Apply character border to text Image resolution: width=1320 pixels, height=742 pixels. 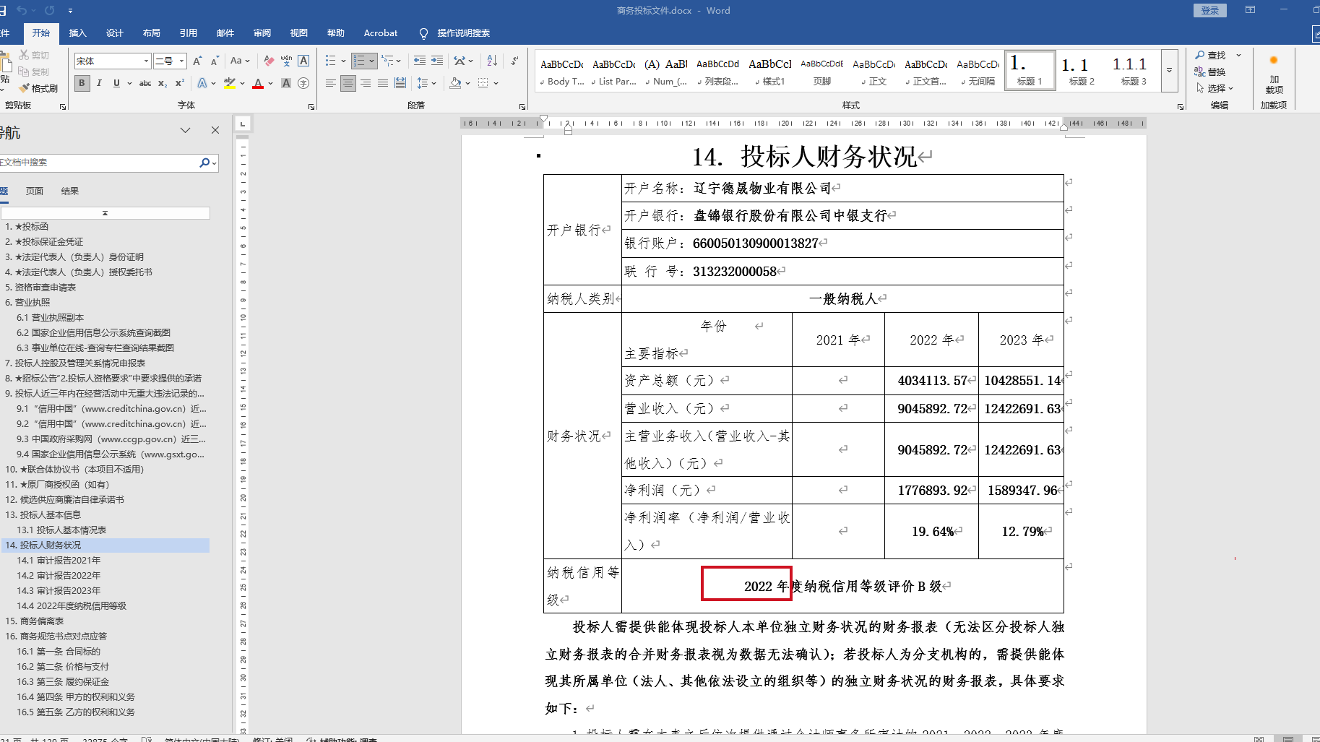tap(303, 61)
